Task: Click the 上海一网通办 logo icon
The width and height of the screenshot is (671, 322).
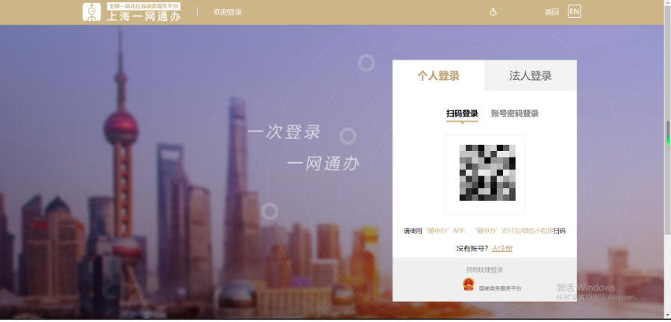Action: 92,12
